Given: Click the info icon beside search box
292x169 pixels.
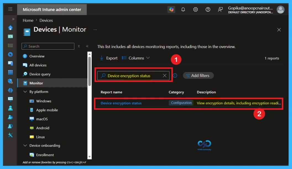Looking at the screenshot, I should click(175, 76).
